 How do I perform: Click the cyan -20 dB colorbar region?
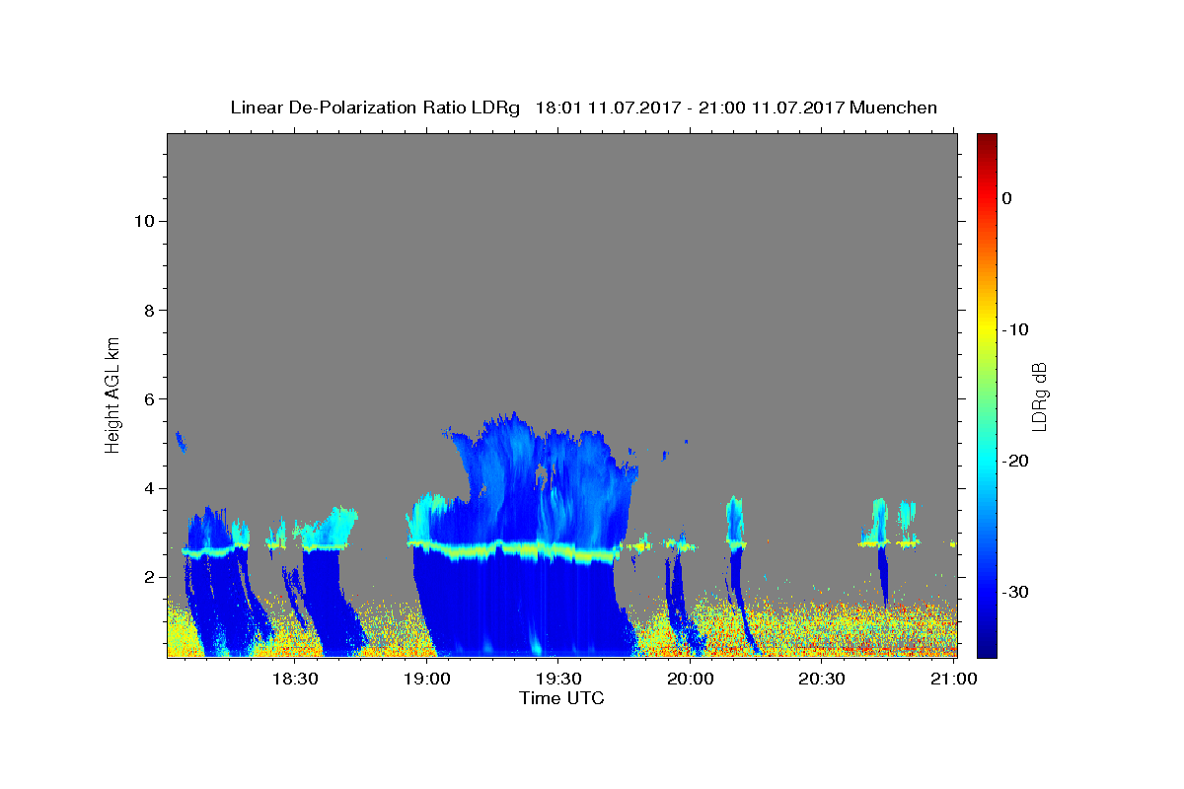coord(987,461)
